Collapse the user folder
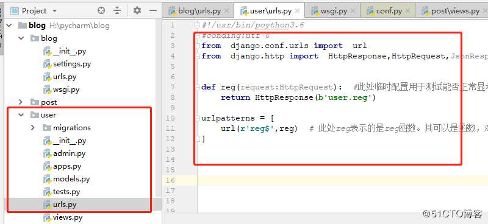This screenshot has width=488, height=224. point(21,115)
